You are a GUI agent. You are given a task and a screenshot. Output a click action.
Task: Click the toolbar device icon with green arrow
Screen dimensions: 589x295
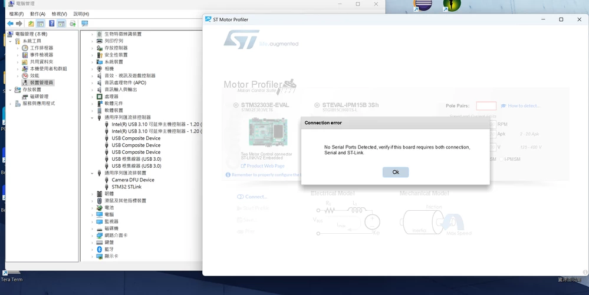point(73,24)
